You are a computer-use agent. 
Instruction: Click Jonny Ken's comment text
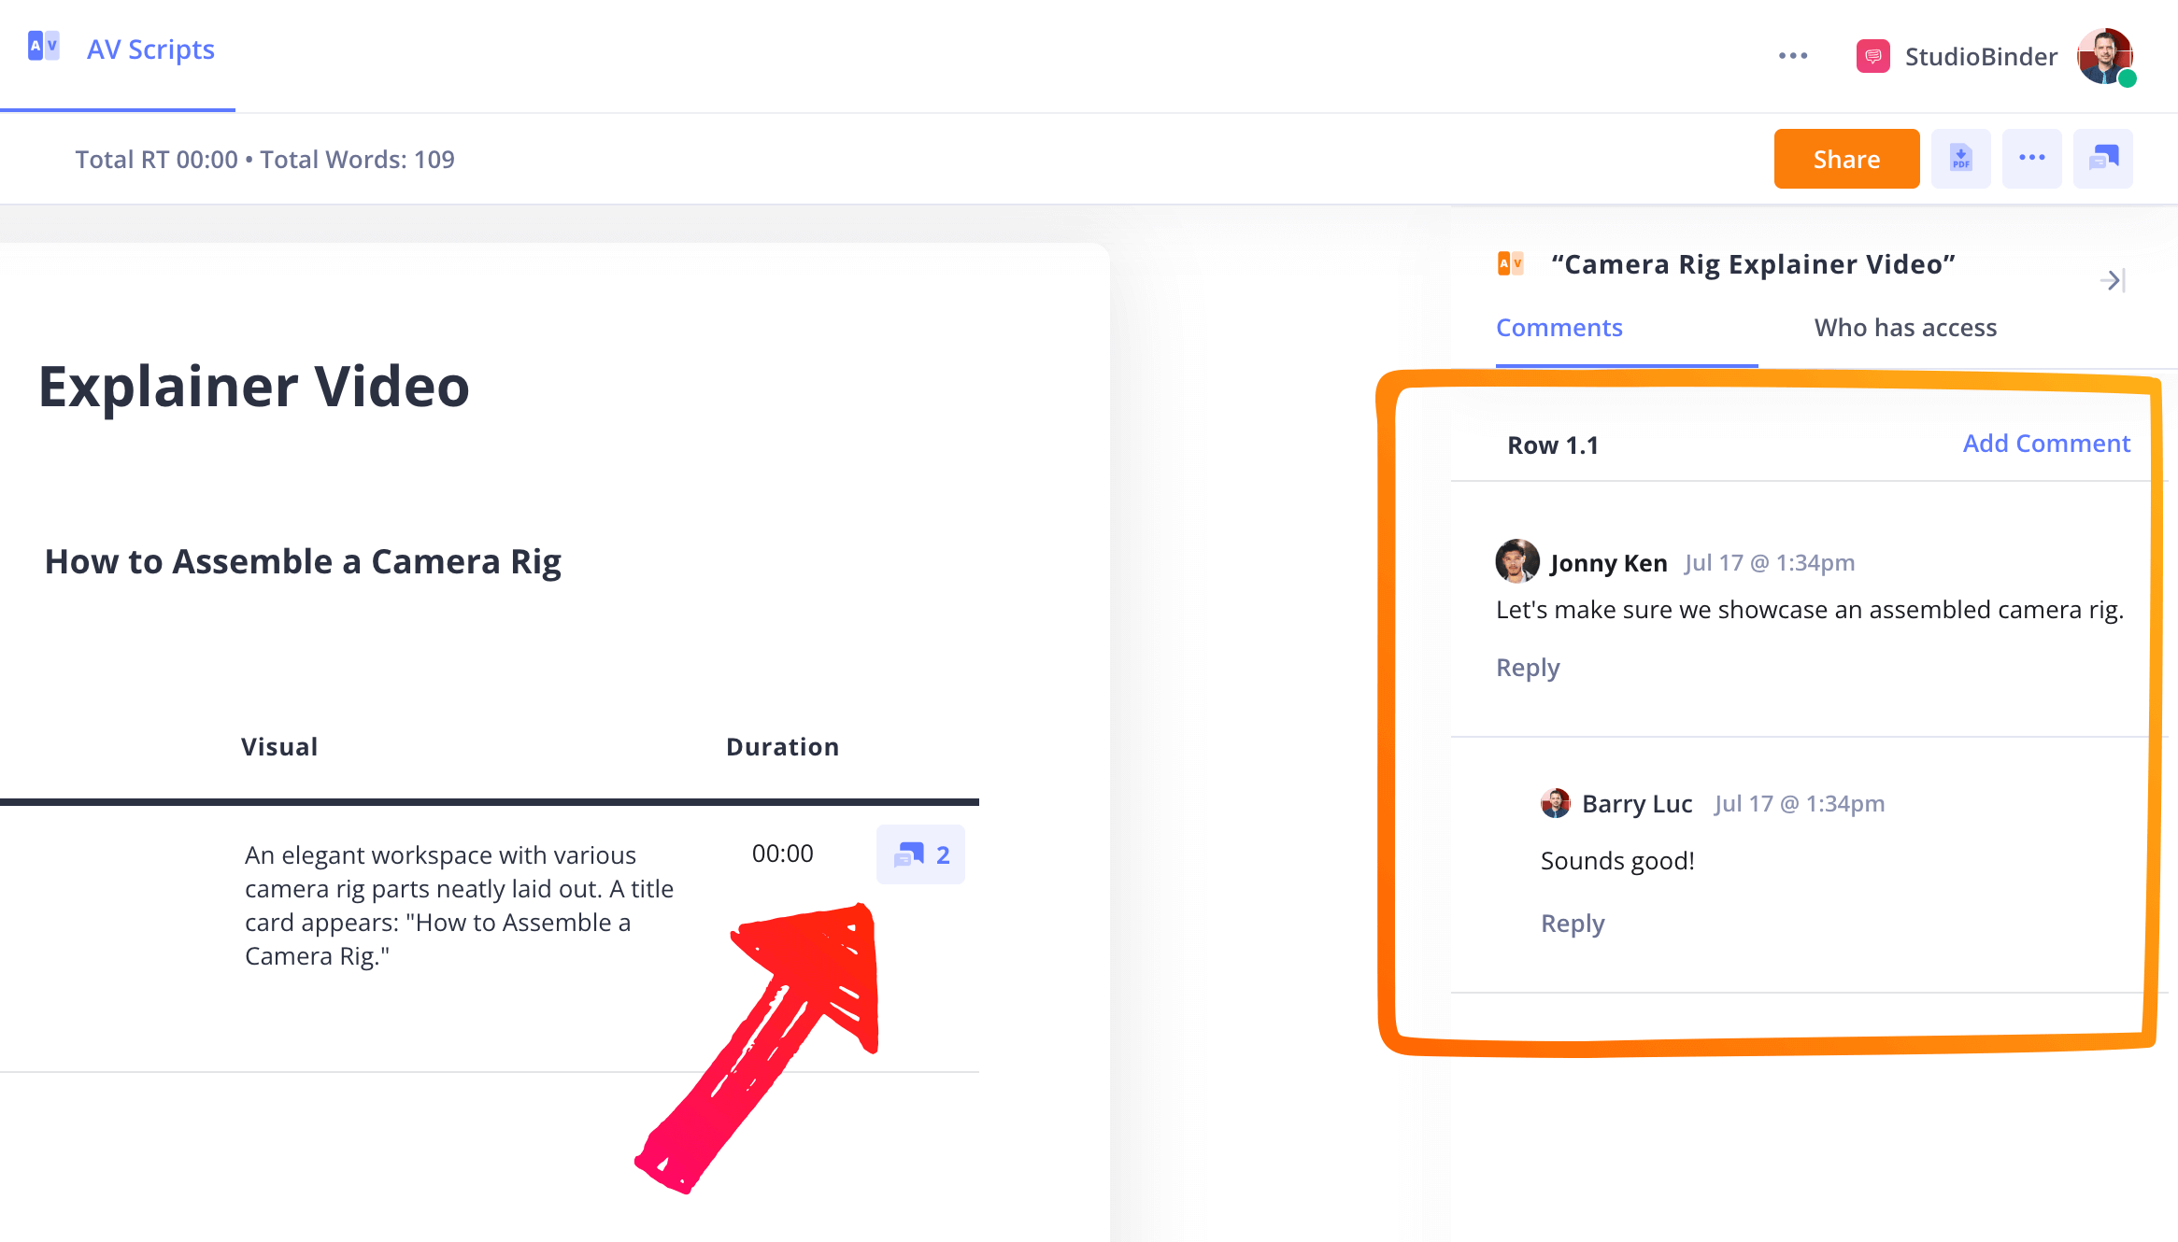point(1810,610)
